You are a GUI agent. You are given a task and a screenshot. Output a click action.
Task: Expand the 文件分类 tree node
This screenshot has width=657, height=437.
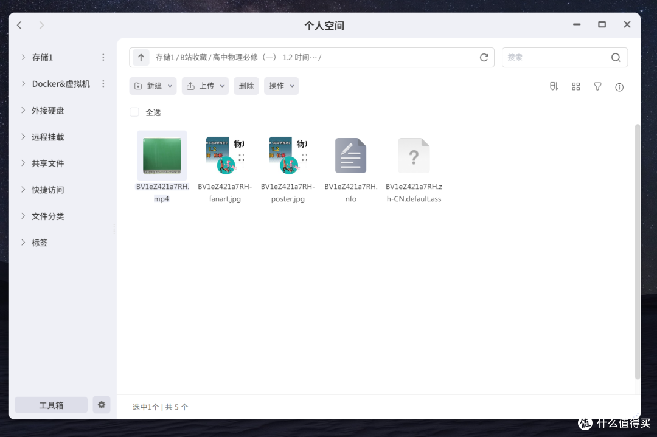click(23, 216)
